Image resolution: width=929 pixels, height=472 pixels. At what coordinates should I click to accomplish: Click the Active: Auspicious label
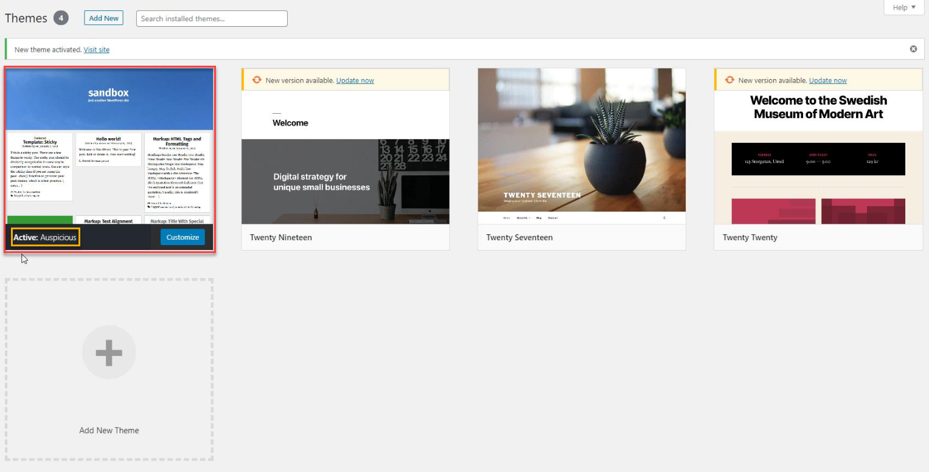click(x=45, y=237)
